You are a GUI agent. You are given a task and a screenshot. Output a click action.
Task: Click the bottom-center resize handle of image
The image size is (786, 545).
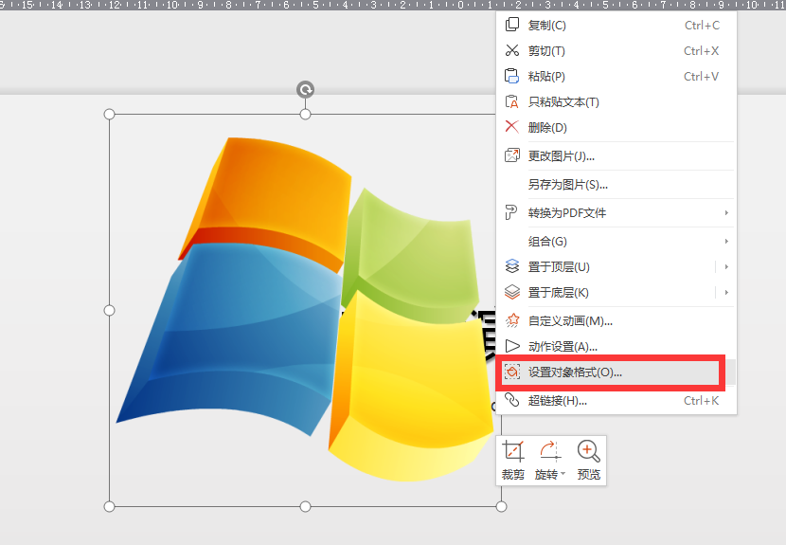pyautogui.click(x=305, y=507)
